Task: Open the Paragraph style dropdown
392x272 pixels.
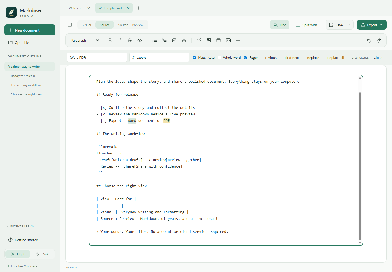Action: (85, 41)
